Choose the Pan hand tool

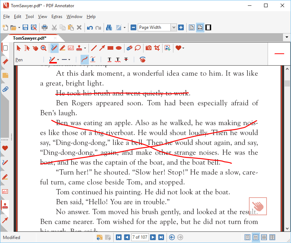(x=35, y=48)
